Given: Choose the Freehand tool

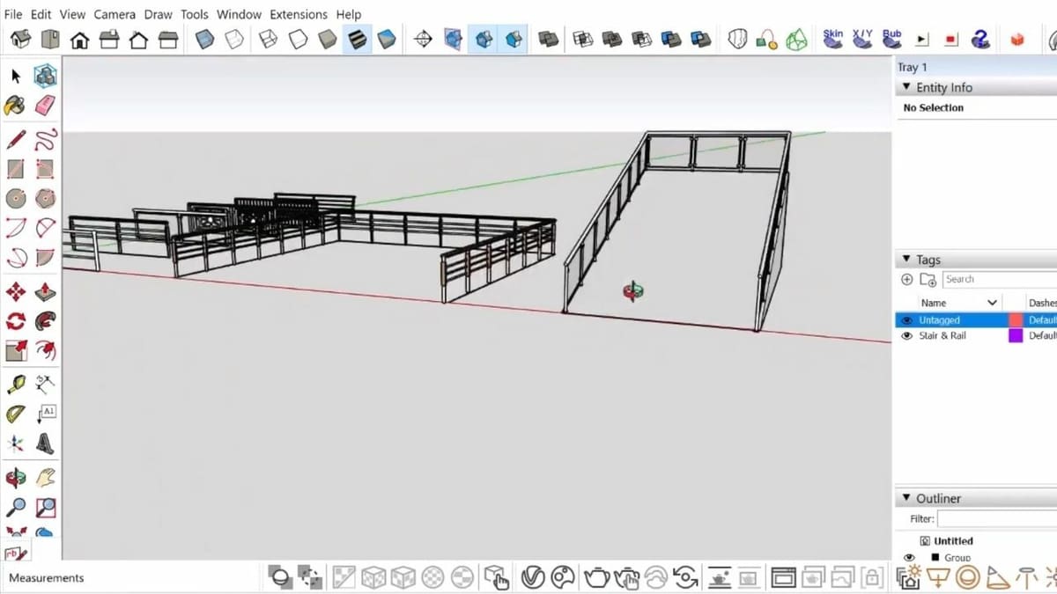Looking at the screenshot, I should [x=46, y=138].
